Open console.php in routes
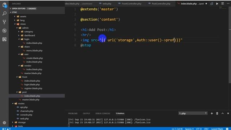 pyautogui.click(x=26, y=115)
